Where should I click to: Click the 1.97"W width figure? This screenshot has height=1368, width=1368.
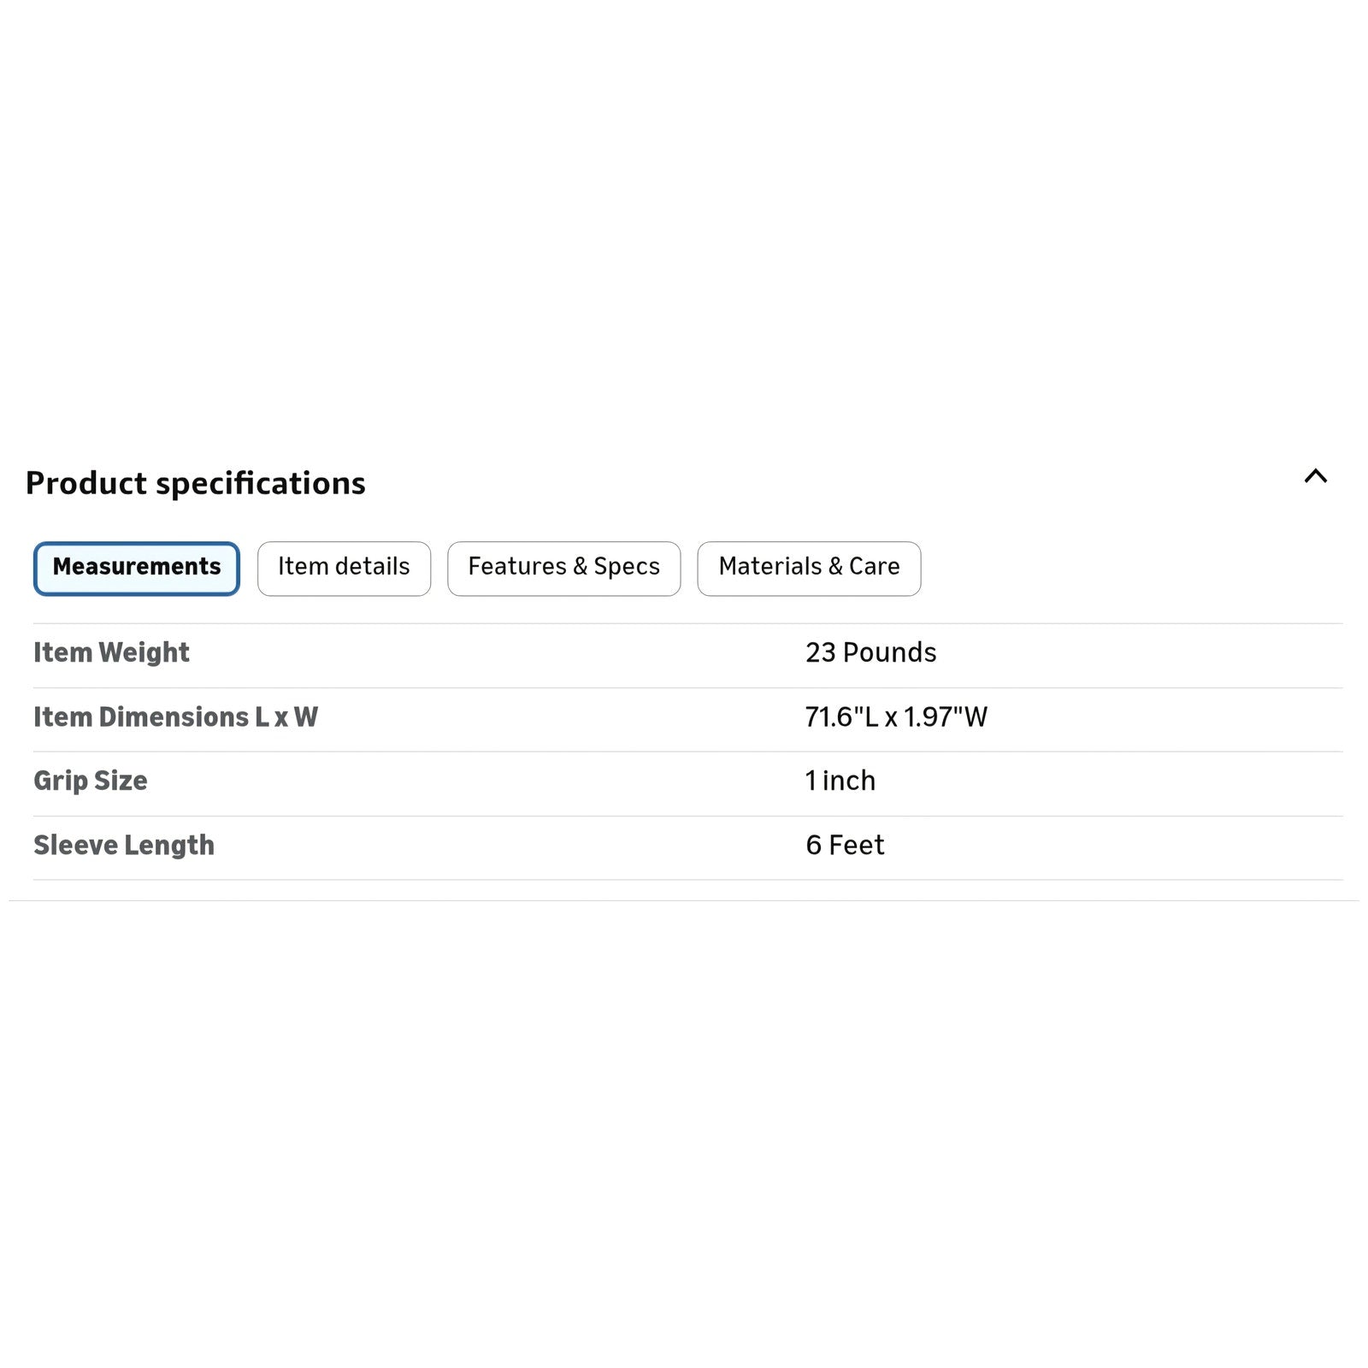coord(945,717)
